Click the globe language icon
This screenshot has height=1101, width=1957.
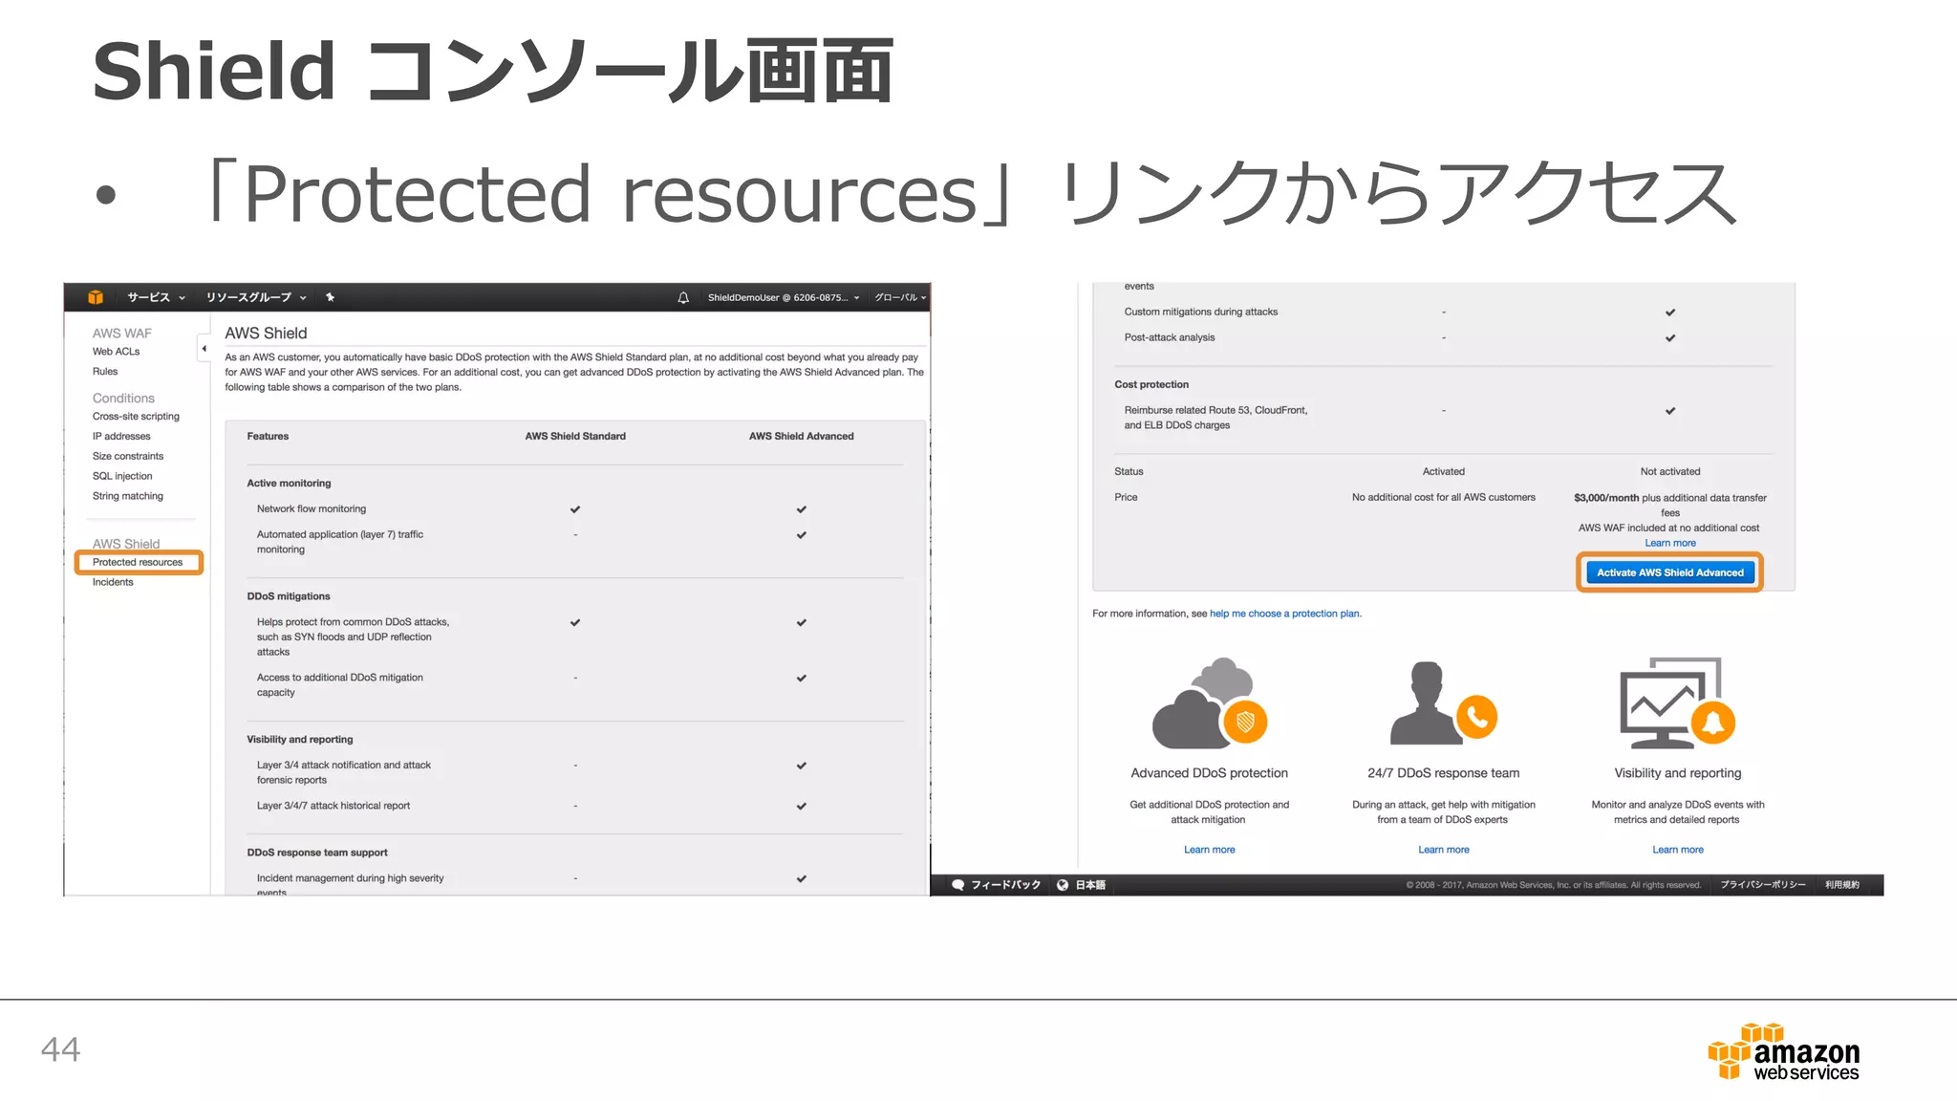tap(1063, 885)
